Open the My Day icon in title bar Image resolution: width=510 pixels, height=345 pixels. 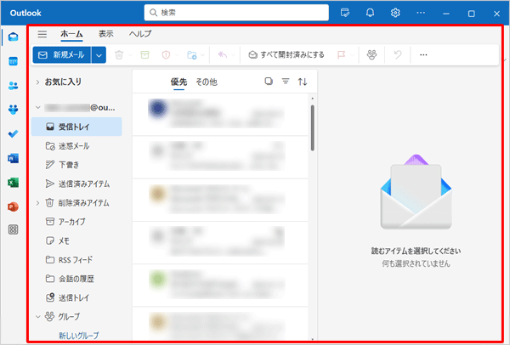coord(345,13)
